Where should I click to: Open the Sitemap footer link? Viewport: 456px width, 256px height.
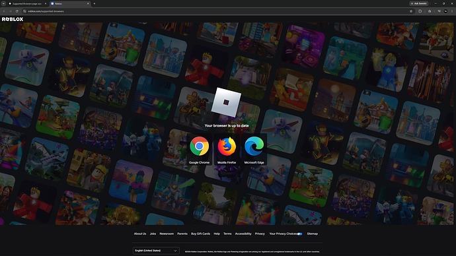[313, 234]
